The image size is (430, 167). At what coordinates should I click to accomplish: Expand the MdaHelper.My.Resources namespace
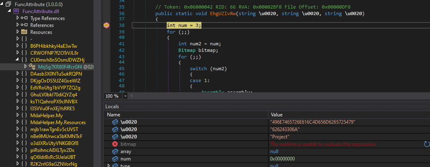(18, 122)
